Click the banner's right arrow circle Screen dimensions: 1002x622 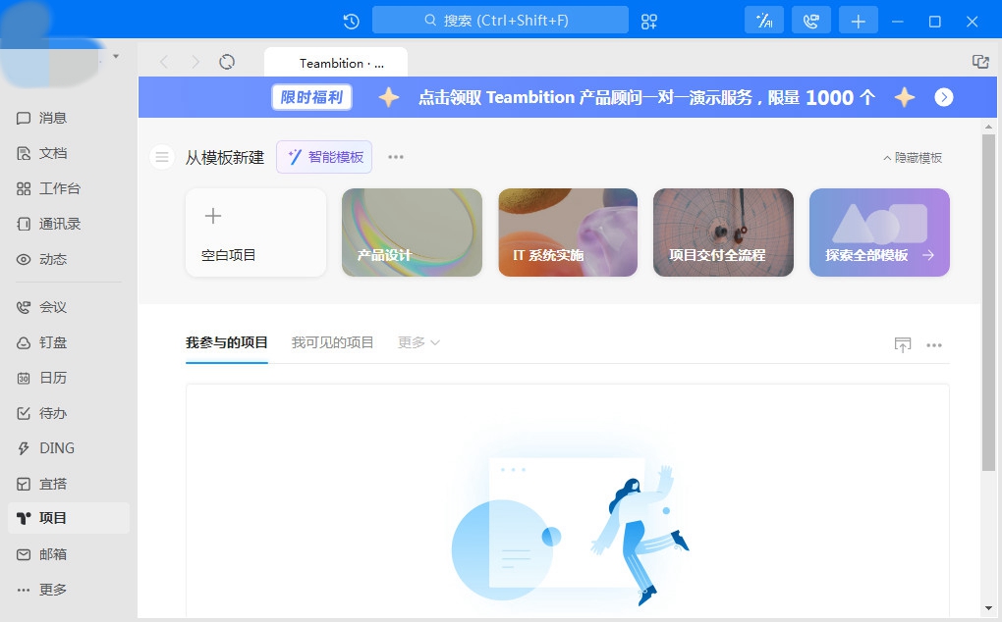(x=944, y=97)
